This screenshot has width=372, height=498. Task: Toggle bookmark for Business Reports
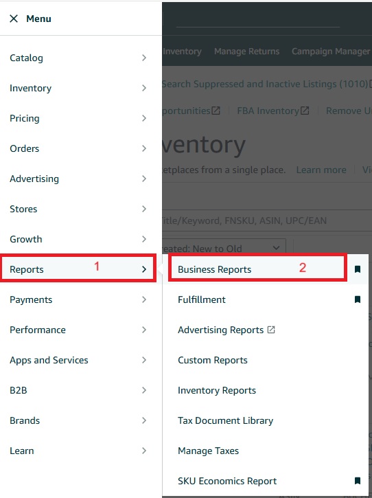point(358,269)
